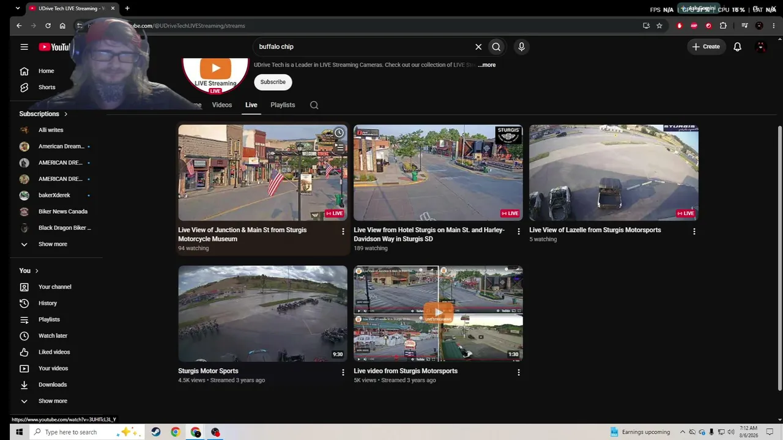Screen dimensions: 783x440
Task: Open options for Junction & Main St video
Action: (343, 232)
